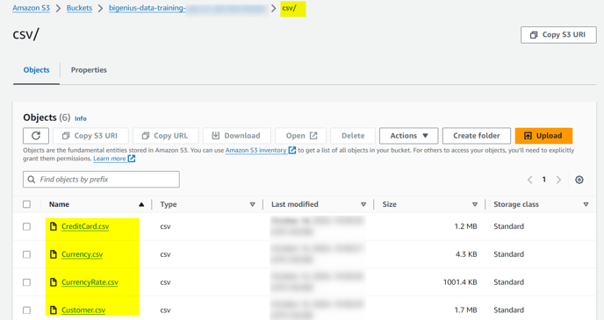This screenshot has width=604, height=320.
Task: Click the refresh objects icon button
Action: (x=36, y=136)
